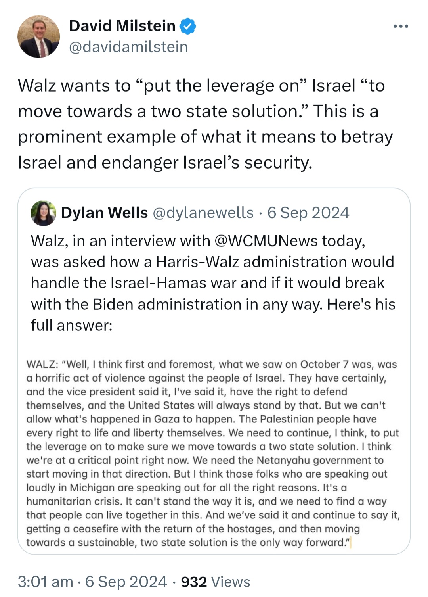Open quoted tweet date 6 Sep 2024

click(308, 213)
